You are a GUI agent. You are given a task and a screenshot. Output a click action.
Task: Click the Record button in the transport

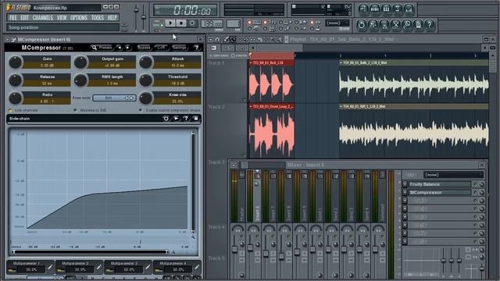[x=192, y=23]
